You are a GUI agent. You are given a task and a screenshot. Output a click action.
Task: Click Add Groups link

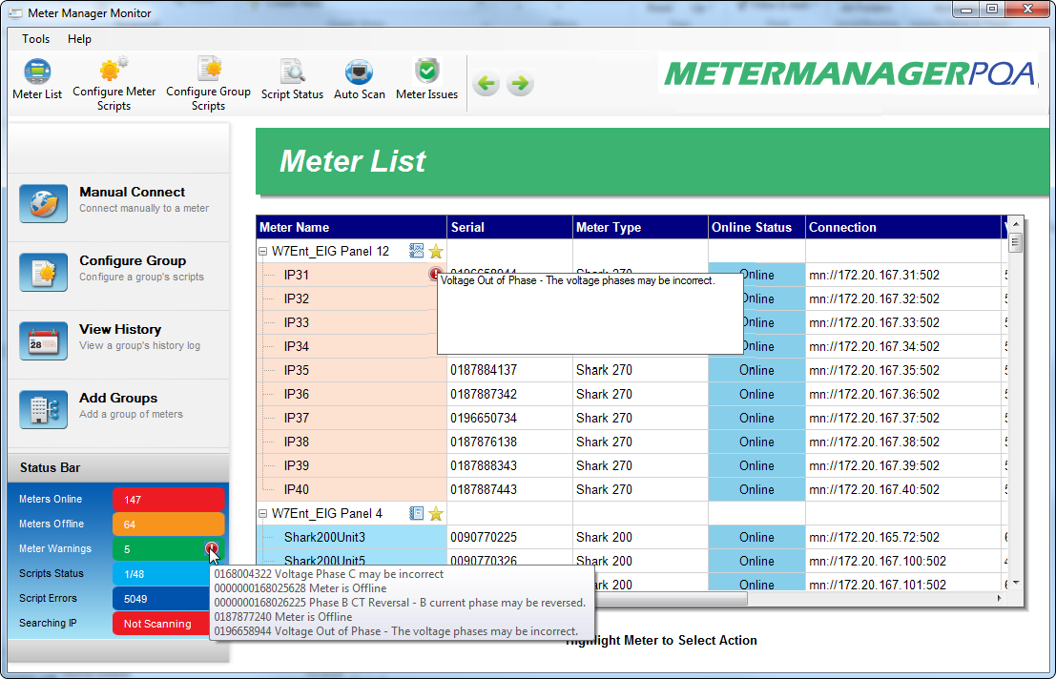click(118, 398)
